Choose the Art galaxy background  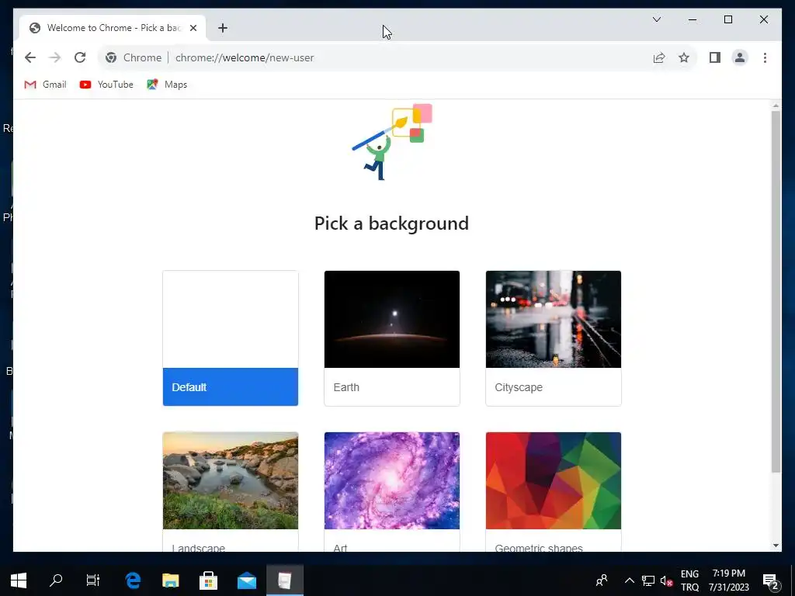392,491
